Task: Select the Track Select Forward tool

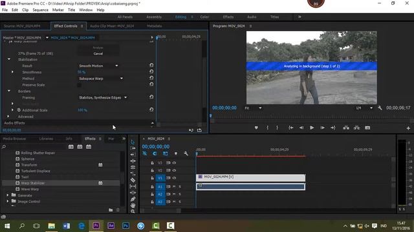Action: pos(133,148)
